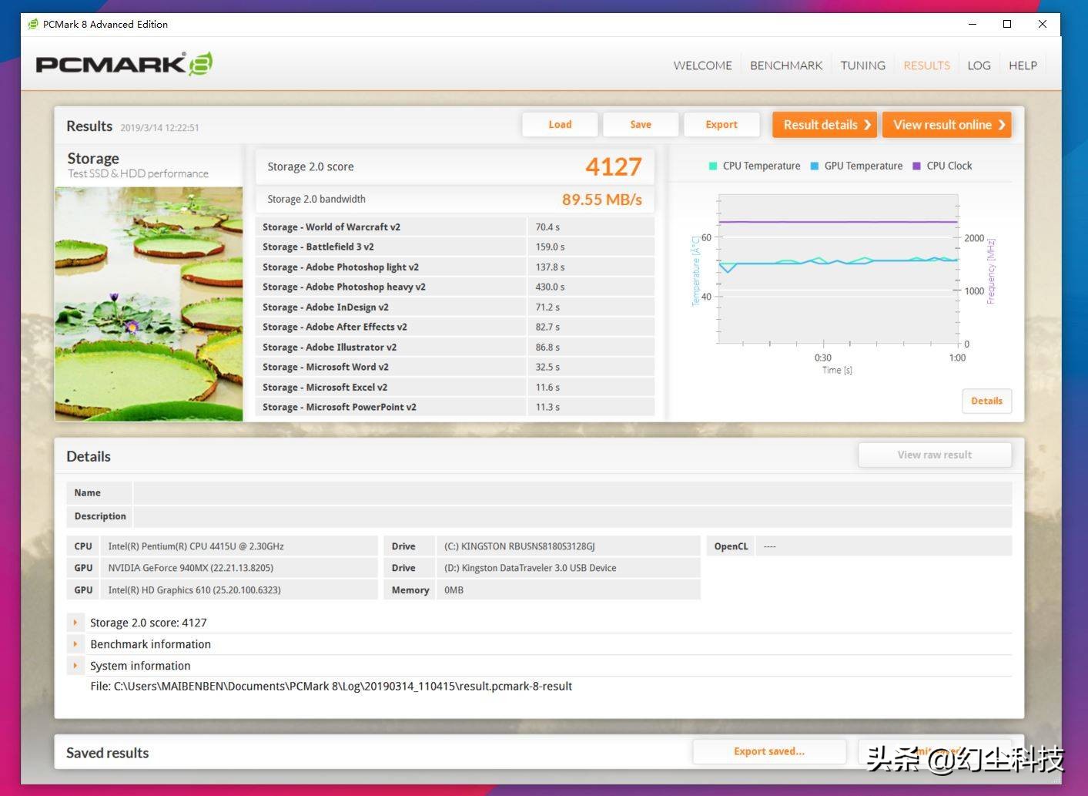The width and height of the screenshot is (1088, 796).
Task: Click the temperature and frequency chart
Action: (838, 270)
